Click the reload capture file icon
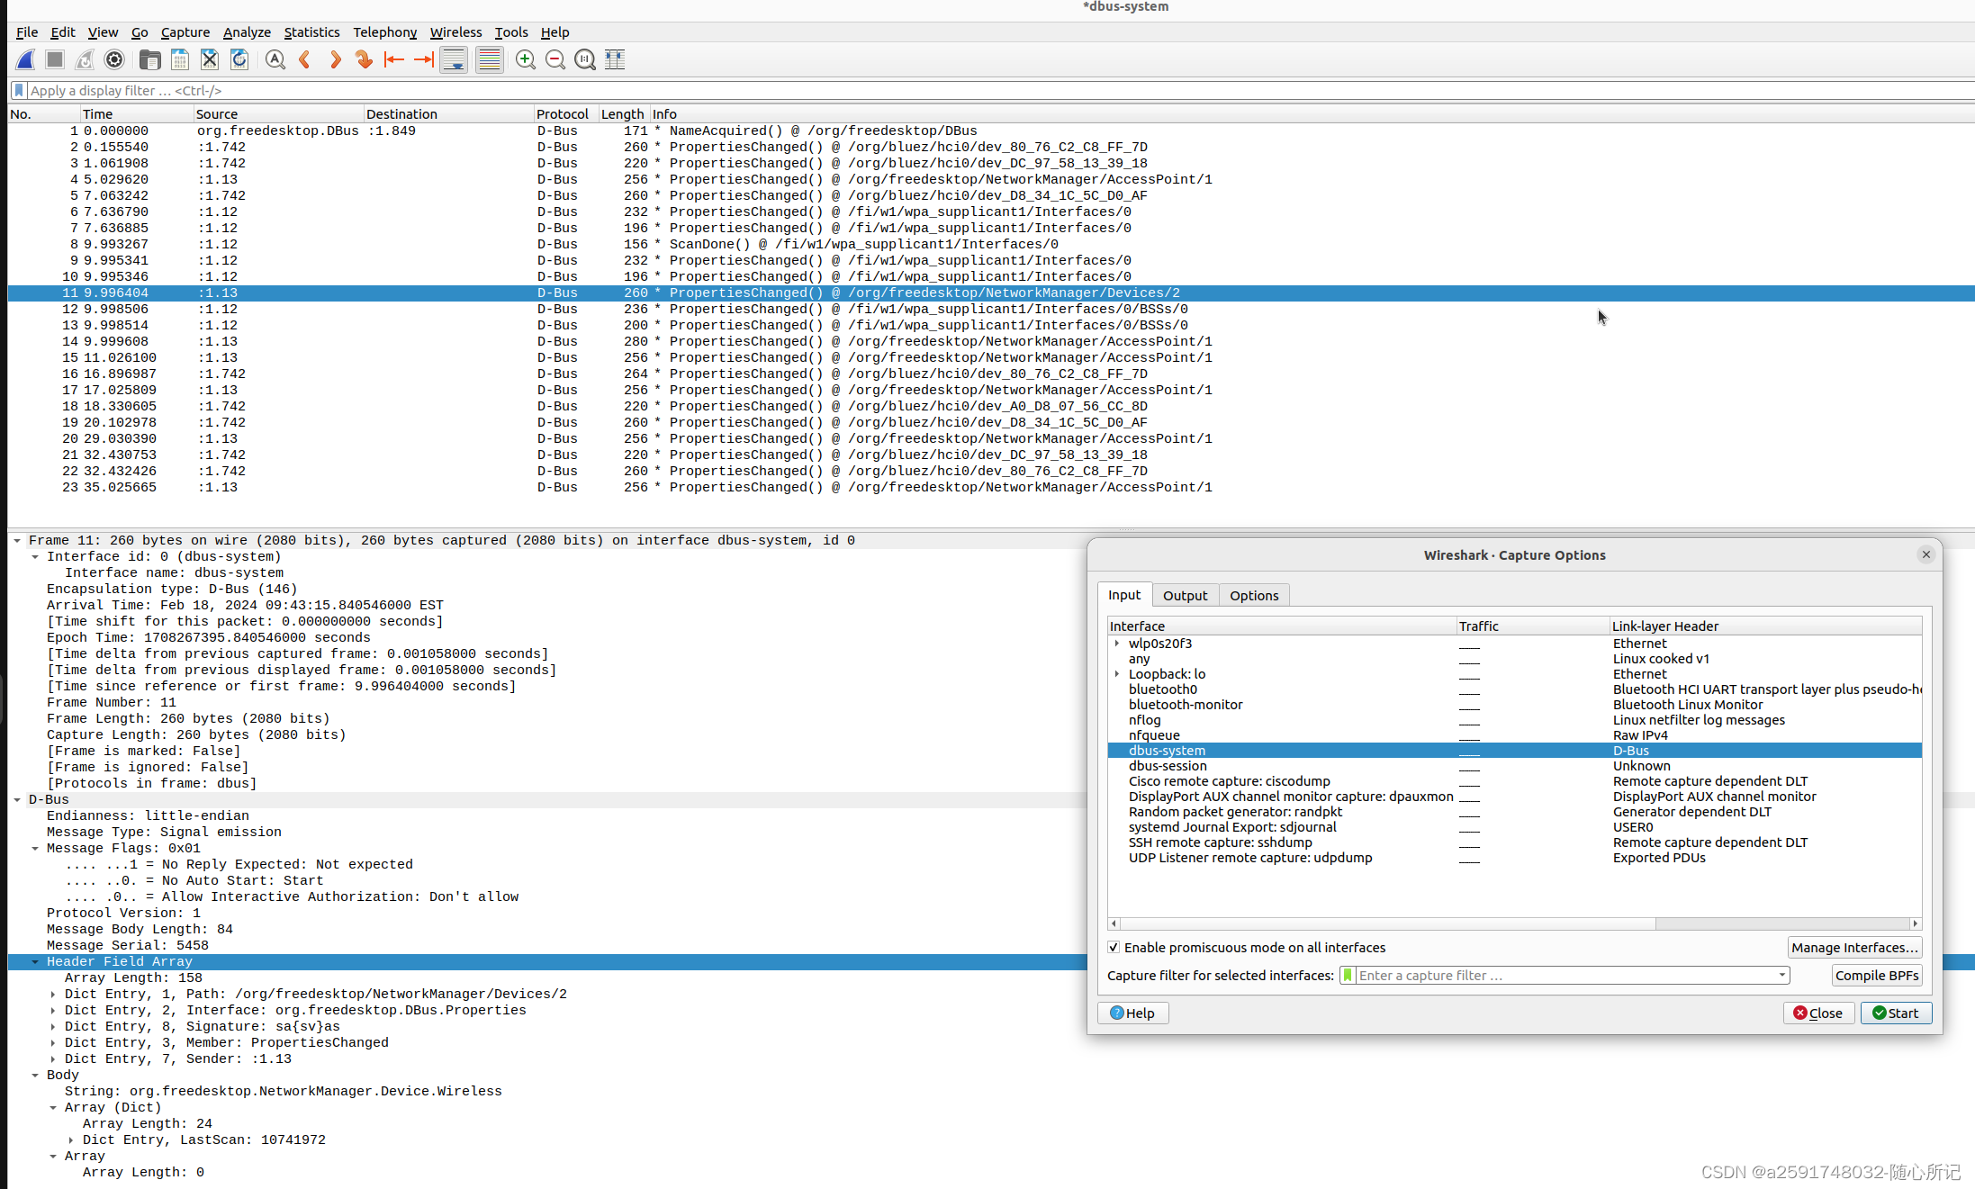Viewport: 1975px width, 1189px height. [239, 59]
